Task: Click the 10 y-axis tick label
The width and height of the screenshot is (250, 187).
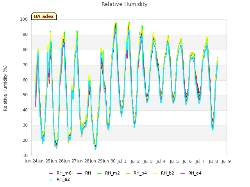Action: (x=25, y=155)
